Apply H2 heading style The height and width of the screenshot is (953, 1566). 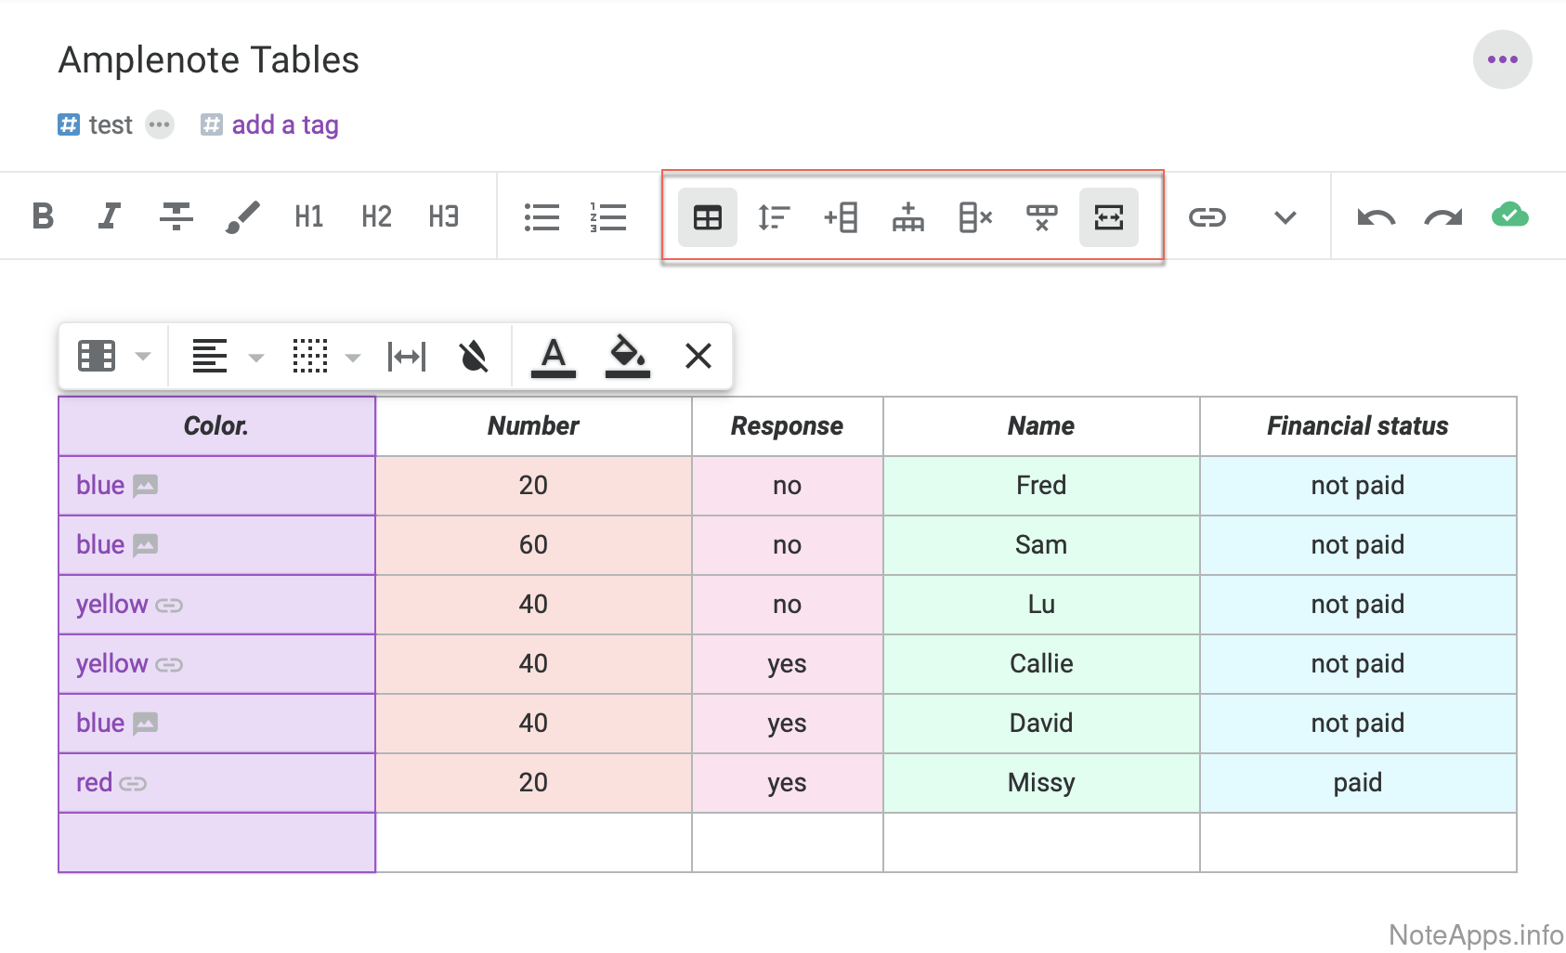click(x=376, y=216)
